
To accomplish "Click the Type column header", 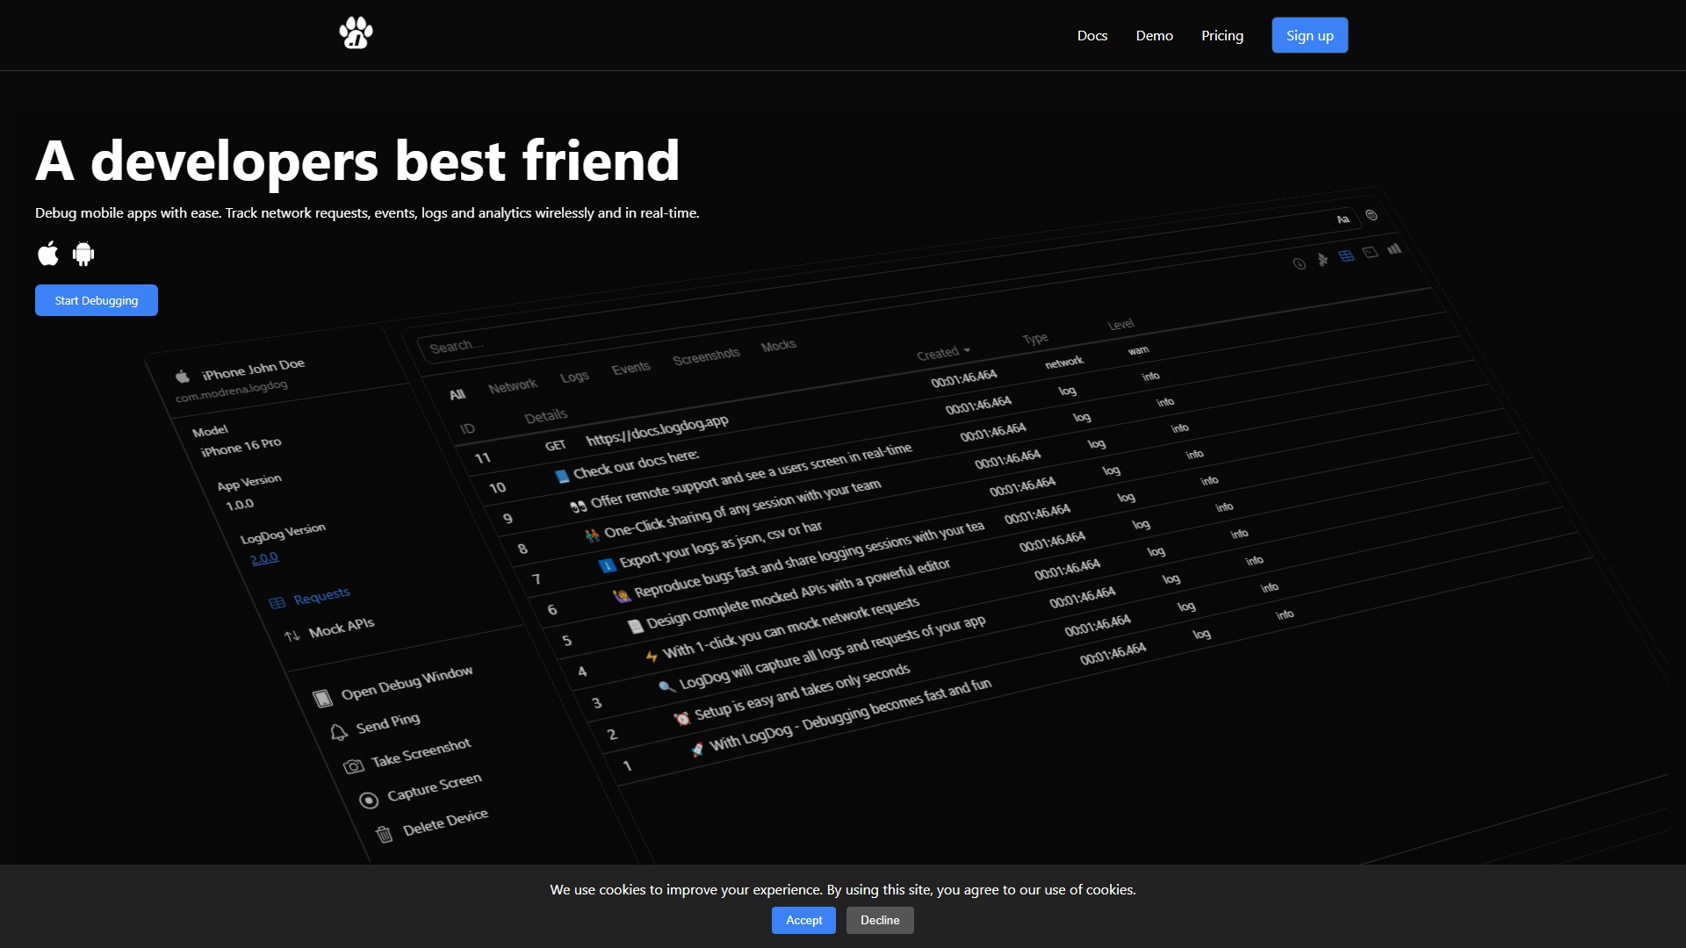I will click(1034, 339).
